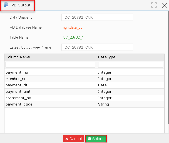Close the RD Output dialog
This screenshot has width=169, height=143.
165,5
